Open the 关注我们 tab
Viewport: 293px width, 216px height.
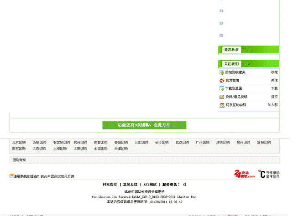click(x=231, y=64)
